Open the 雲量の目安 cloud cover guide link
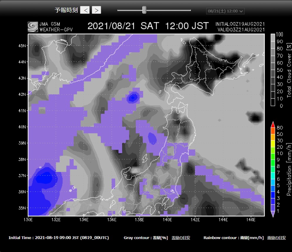 [181, 238]
